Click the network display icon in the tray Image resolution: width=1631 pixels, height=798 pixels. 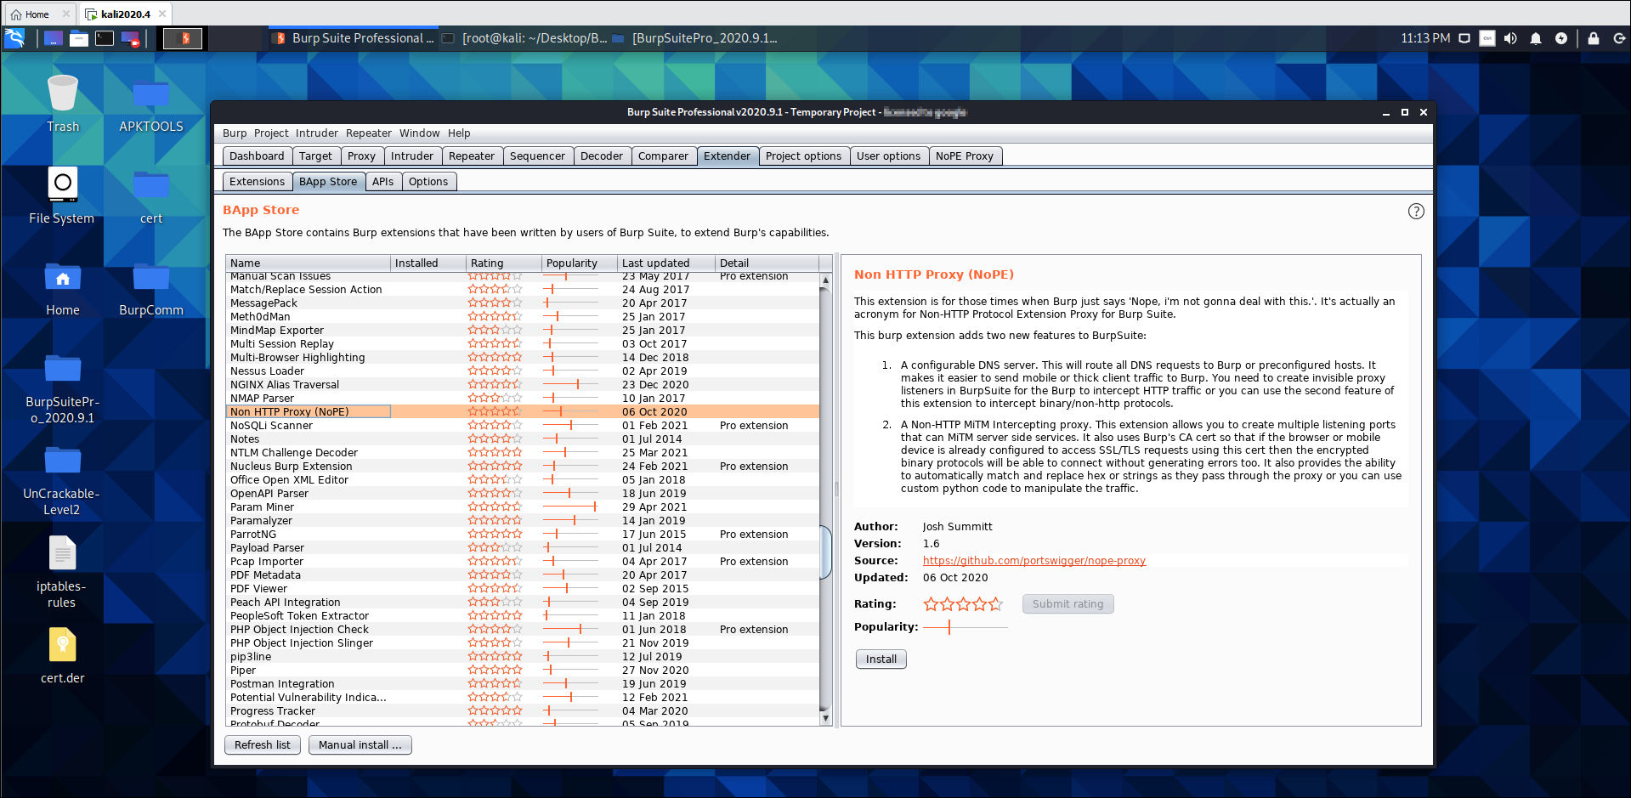pos(1464,38)
